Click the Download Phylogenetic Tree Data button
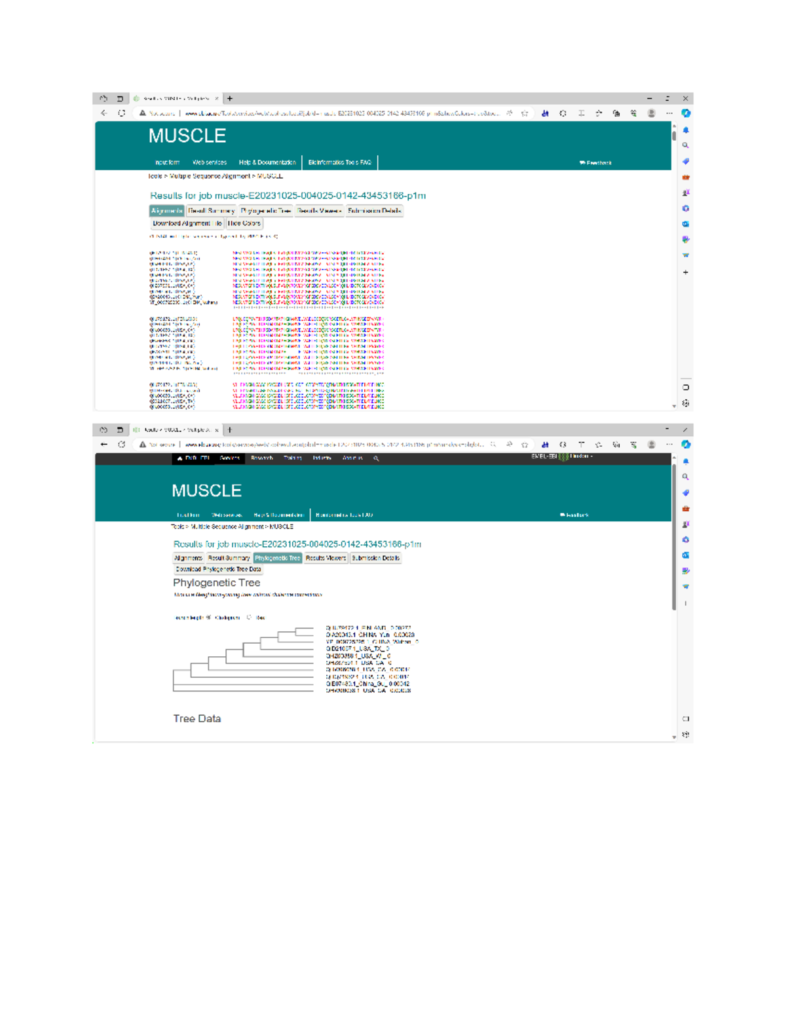Image resolution: width=786 pixels, height=1017 pixels. 219,569
